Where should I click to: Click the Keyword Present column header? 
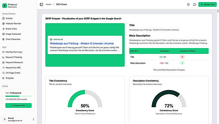point(188,51)
